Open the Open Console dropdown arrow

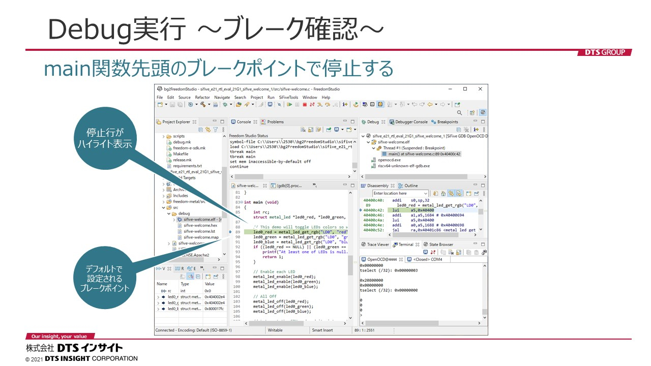355,130
